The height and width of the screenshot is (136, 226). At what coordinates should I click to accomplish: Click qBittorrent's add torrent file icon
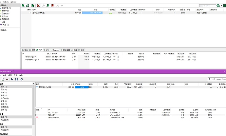point(3,79)
